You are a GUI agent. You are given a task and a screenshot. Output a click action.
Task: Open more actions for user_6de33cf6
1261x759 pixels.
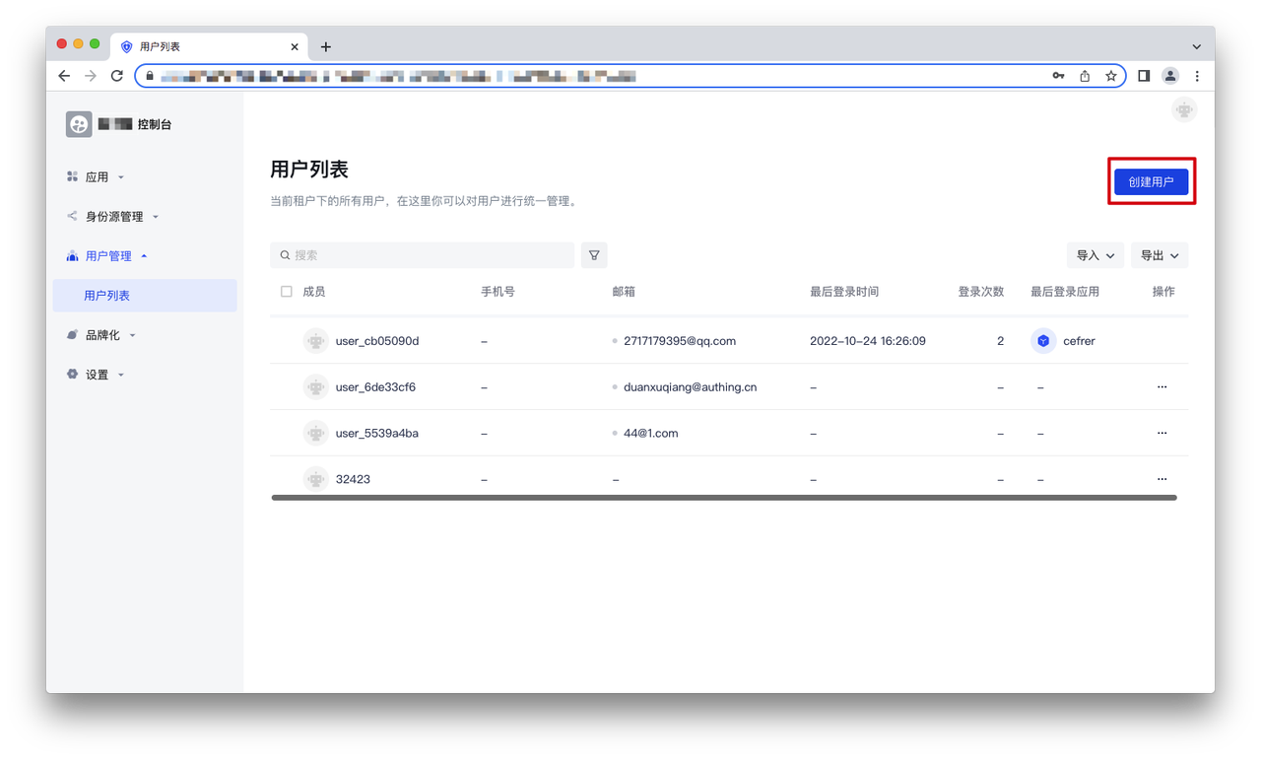(x=1161, y=387)
